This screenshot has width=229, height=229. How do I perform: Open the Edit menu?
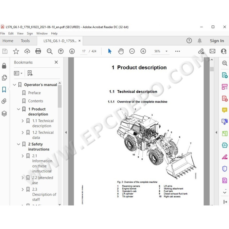(11, 33)
